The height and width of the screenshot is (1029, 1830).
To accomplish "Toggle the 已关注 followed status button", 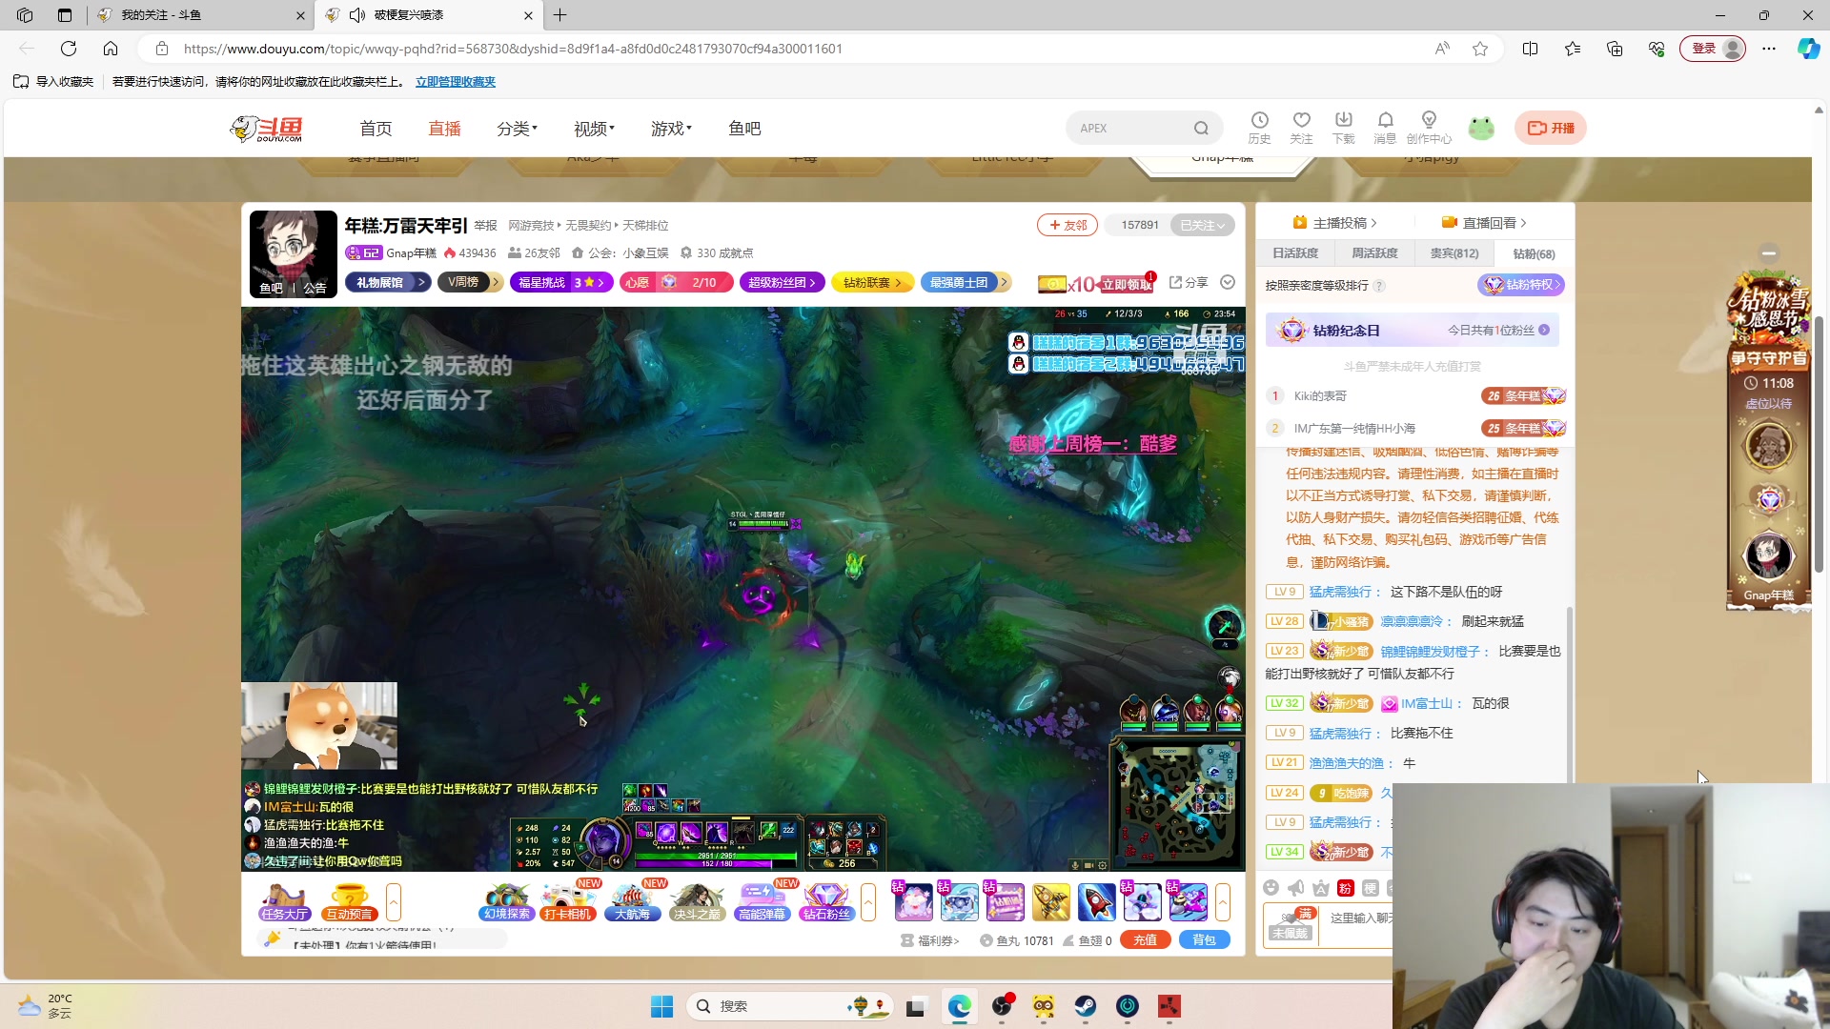I will coord(1202,225).
